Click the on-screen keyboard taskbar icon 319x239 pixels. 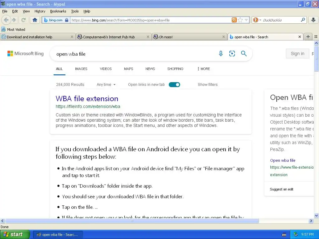coord(284,235)
